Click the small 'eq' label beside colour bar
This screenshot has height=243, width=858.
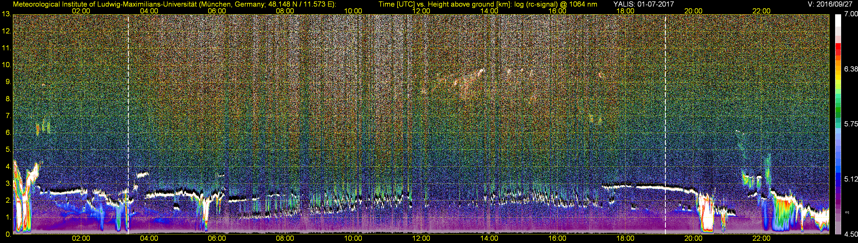pyautogui.click(x=847, y=212)
